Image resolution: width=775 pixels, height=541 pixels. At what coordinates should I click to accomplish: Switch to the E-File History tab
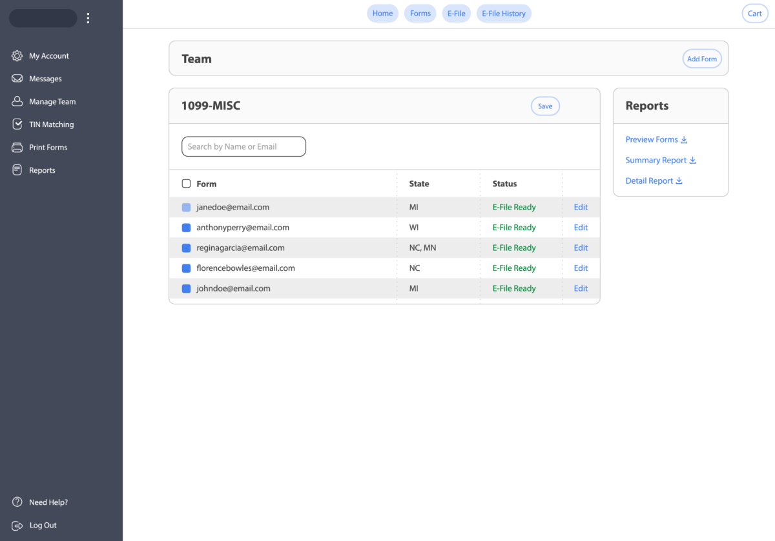pyautogui.click(x=504, y=14)
